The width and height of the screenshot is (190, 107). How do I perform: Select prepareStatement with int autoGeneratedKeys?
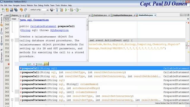tap(104, 88)
